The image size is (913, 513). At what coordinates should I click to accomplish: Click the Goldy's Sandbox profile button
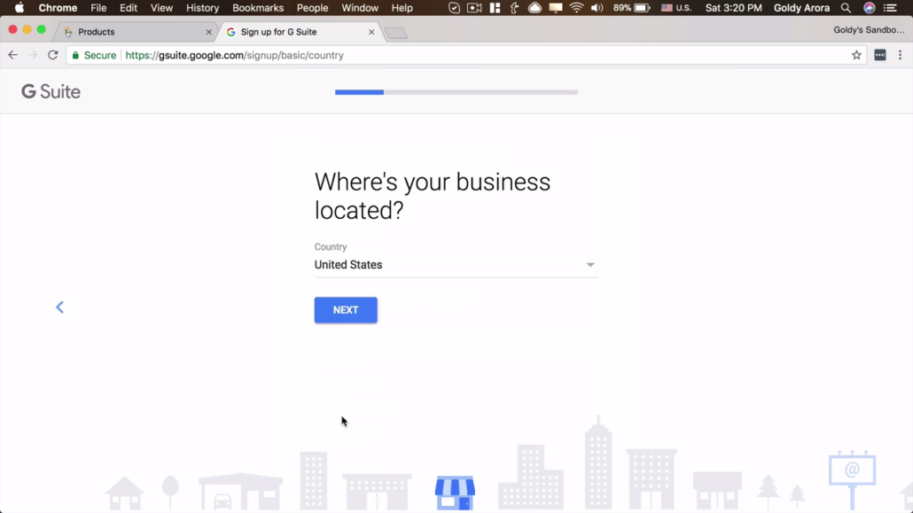click(868, 30)
